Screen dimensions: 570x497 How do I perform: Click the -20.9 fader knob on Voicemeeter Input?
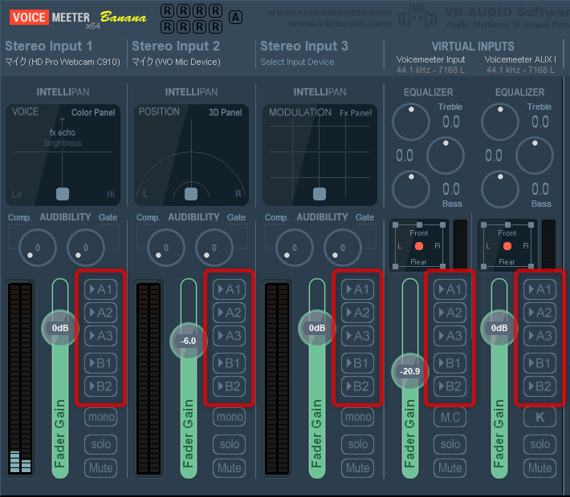(410, 371)
